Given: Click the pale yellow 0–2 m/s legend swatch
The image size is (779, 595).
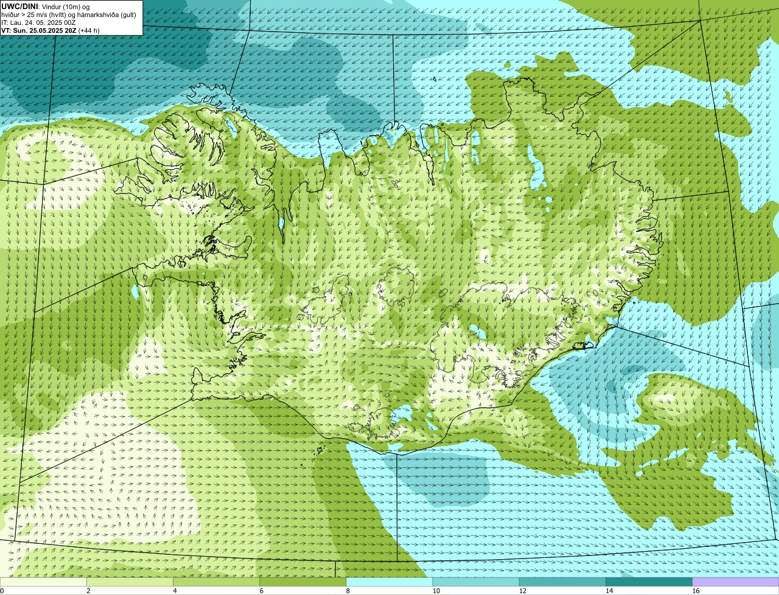Looking at the screenshot, I should (x=43, y=582).
